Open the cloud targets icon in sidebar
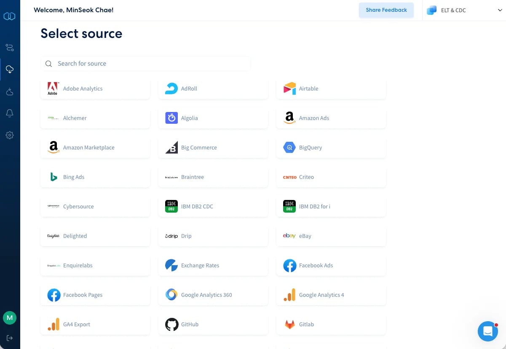506x349 pixels. pos(10,91)
